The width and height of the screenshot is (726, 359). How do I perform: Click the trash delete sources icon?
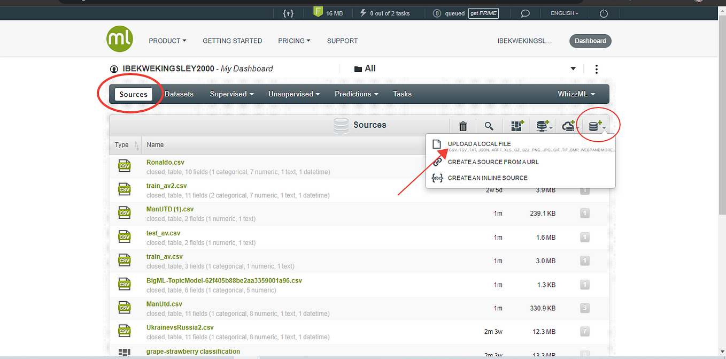(x=463, y=126)
